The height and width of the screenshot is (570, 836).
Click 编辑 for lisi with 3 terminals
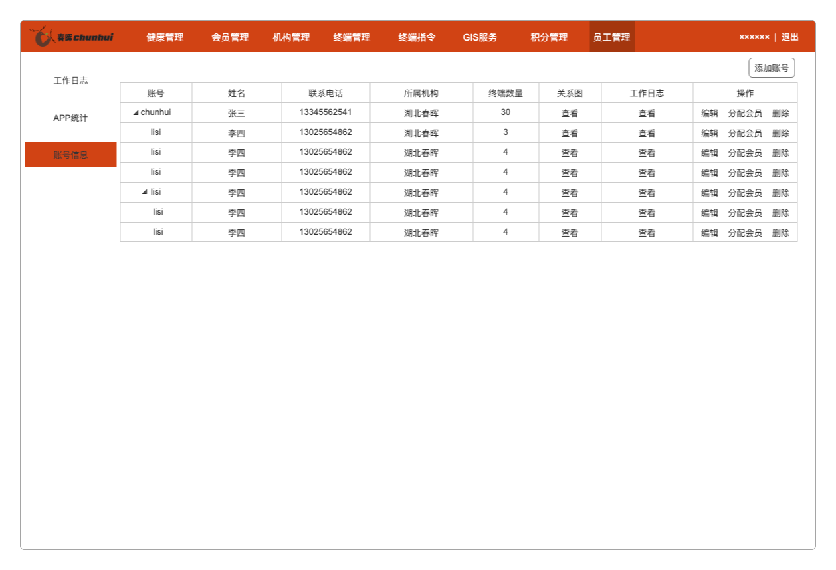(x=710, y=133)
